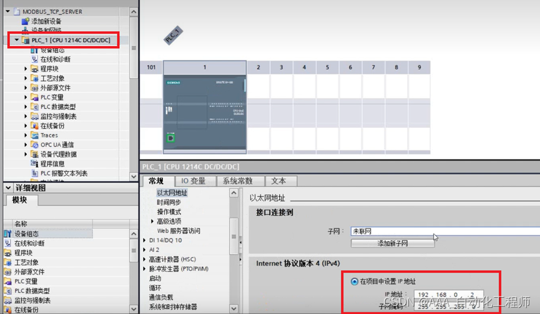Image resolution: width=540 pixels, height=314 pixels.
Task: Click the detail view list scroll down arrow
Action: [x=134, y=309]
